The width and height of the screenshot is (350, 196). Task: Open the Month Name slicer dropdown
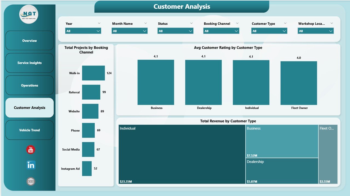(130, 31)
